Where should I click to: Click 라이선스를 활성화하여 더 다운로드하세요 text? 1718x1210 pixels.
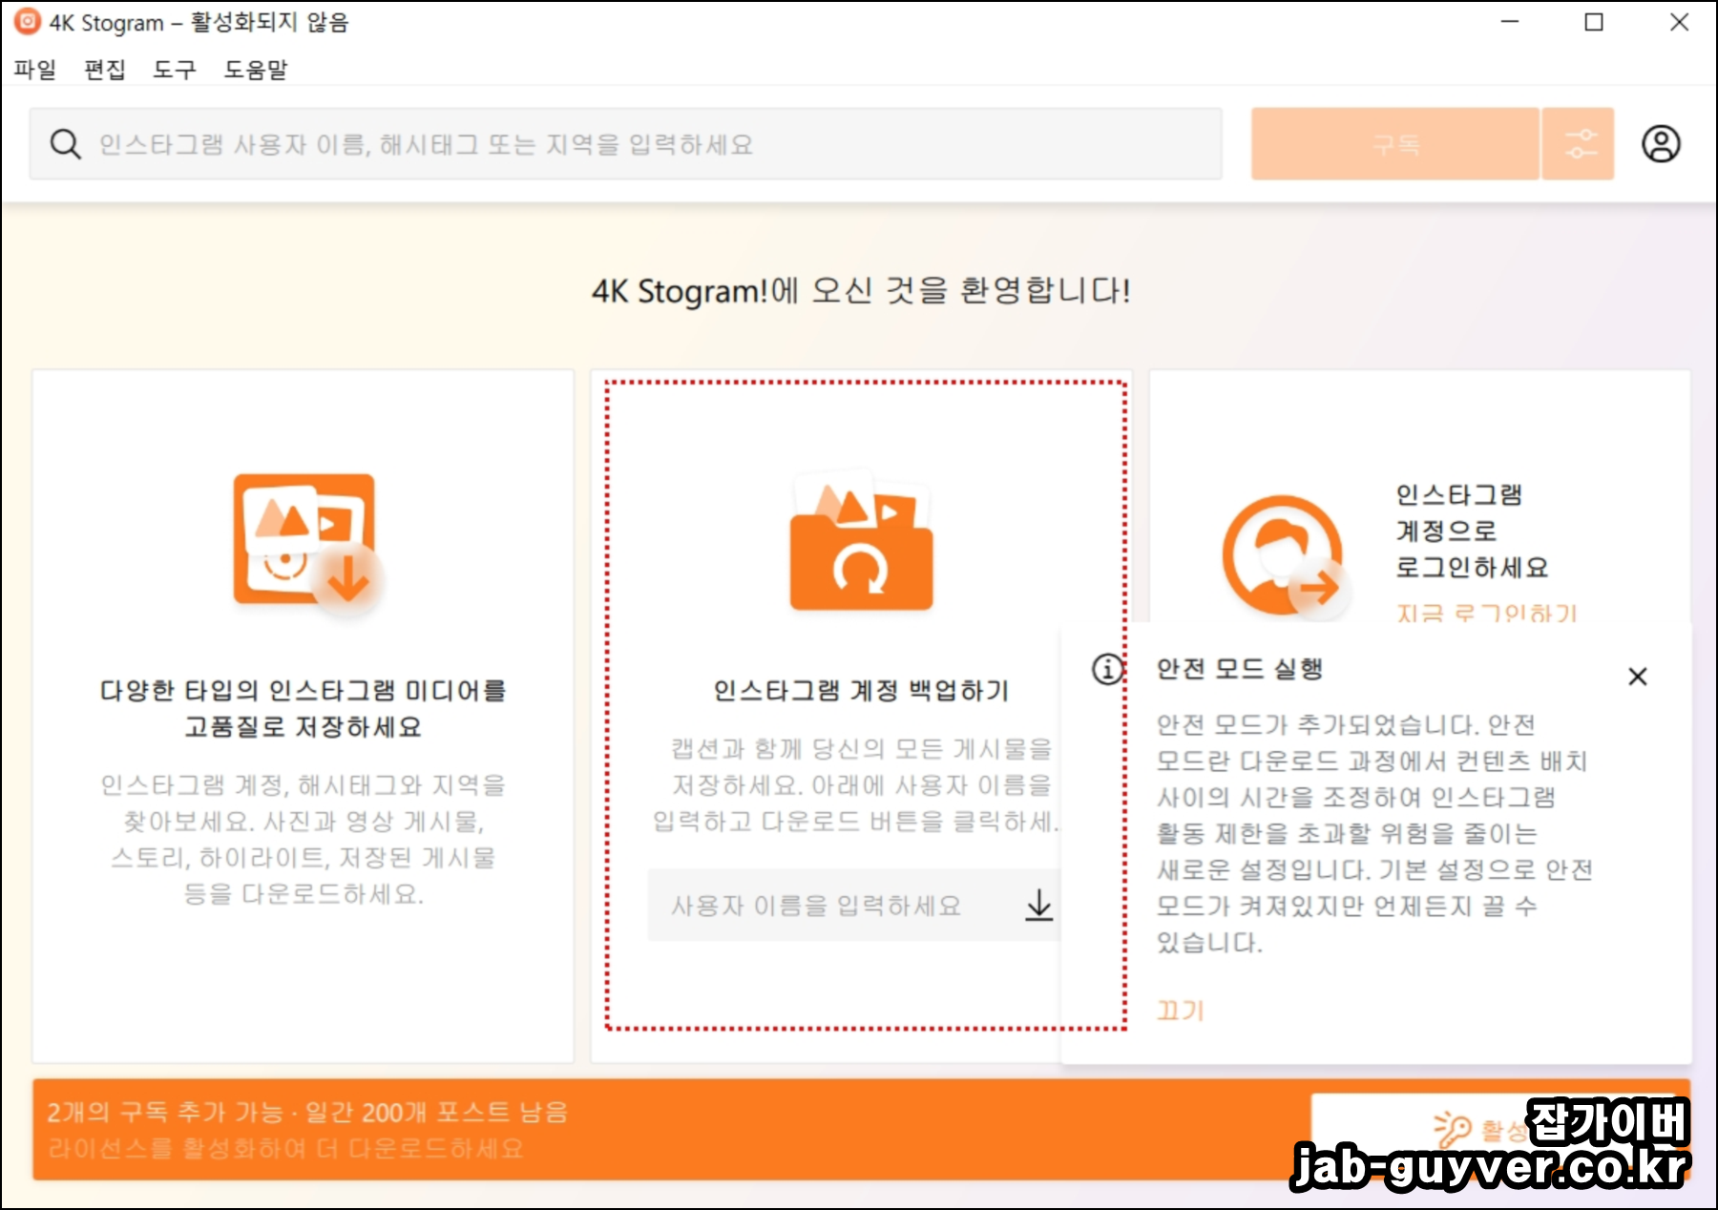click(285, 1148)
